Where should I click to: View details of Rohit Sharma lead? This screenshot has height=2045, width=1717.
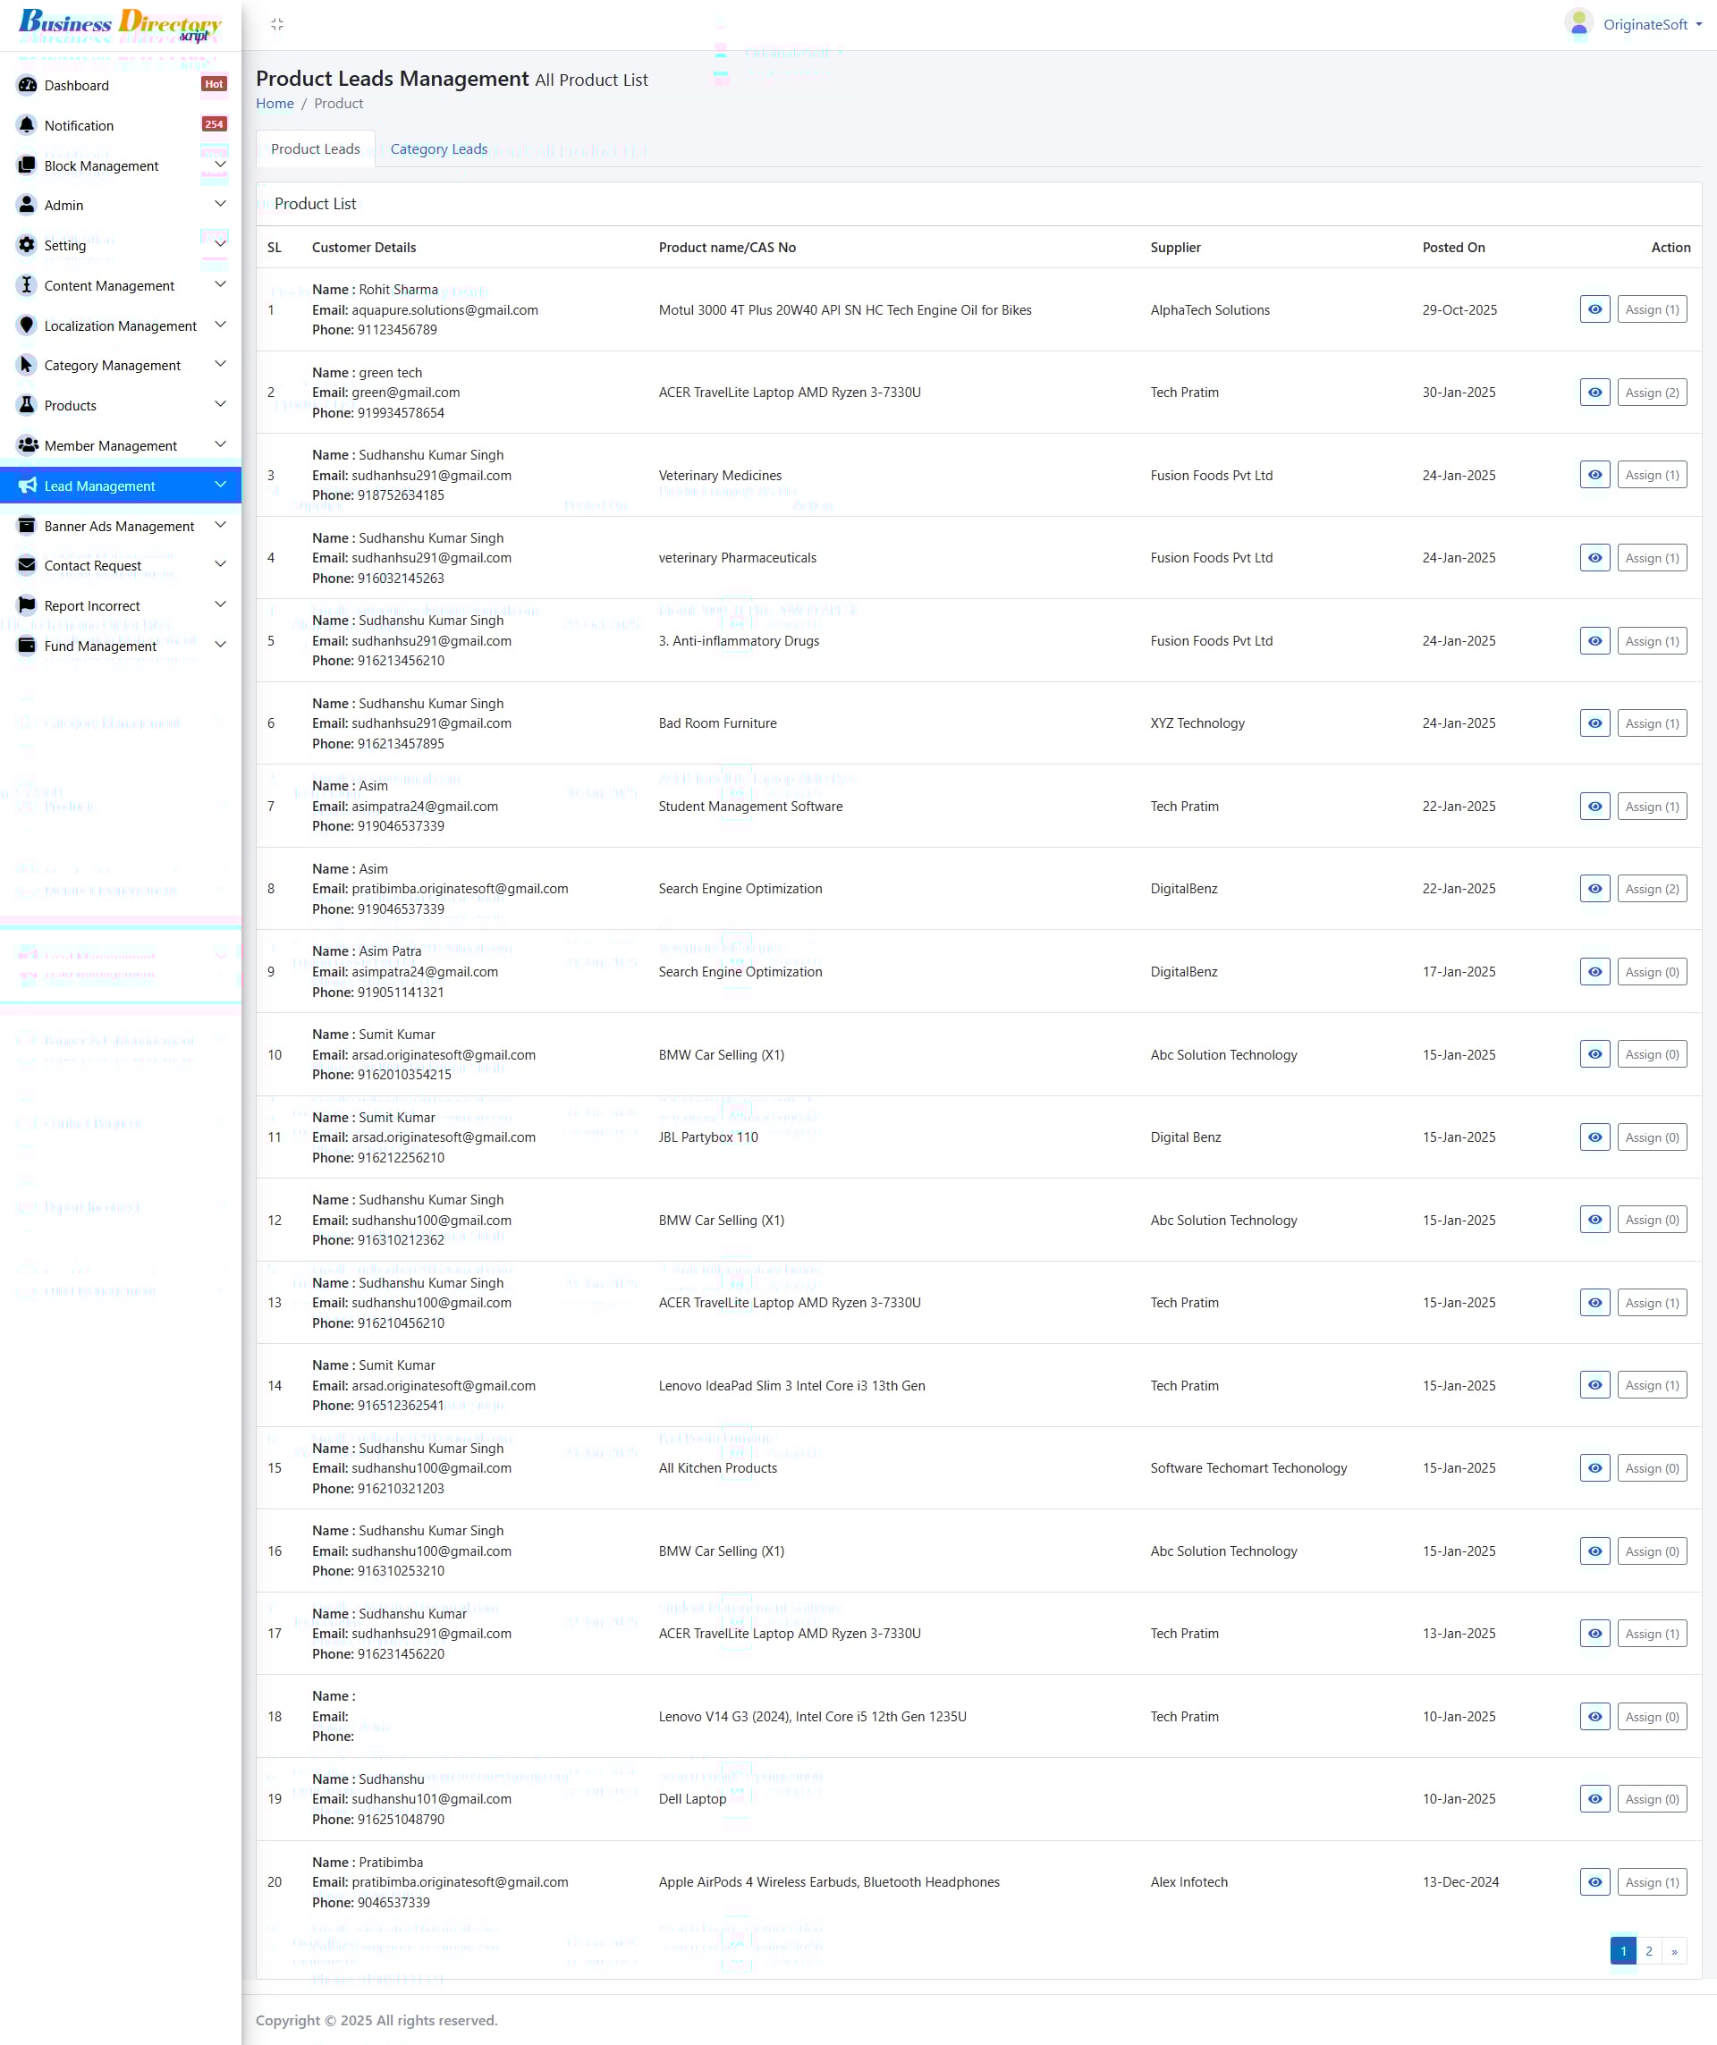[x=1594, y=309]
